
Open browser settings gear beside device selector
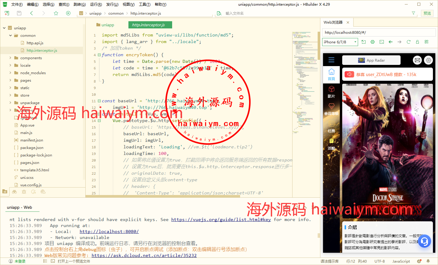click(373, 42)
